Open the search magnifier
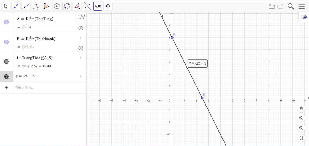The height and width of the screenshot is (146, 309). 291,6
